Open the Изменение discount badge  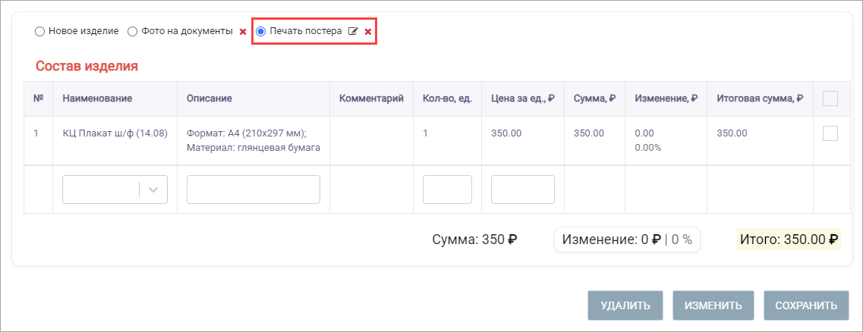tap(627, 240)
